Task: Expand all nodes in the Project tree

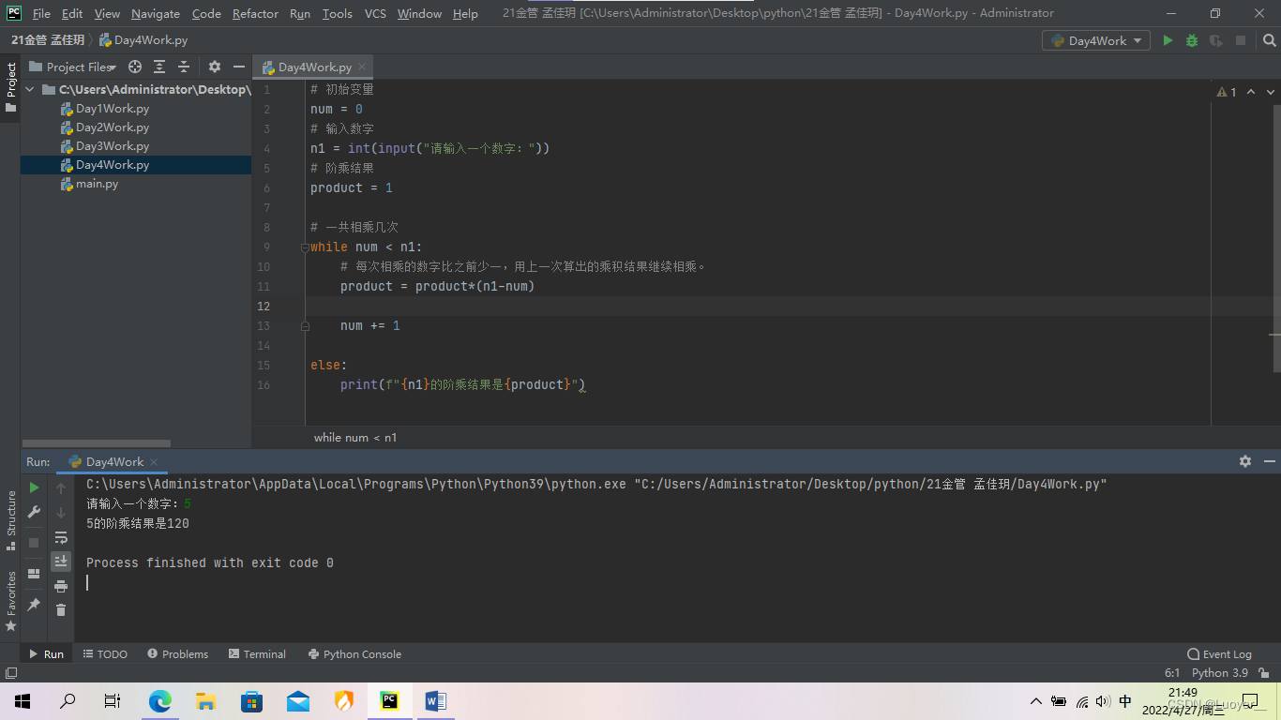Action: (159, 67)
